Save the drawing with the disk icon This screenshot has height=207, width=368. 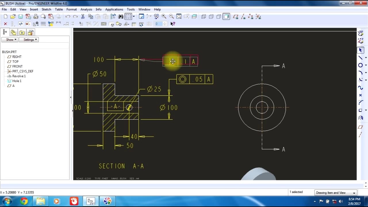tap(20, 17)
